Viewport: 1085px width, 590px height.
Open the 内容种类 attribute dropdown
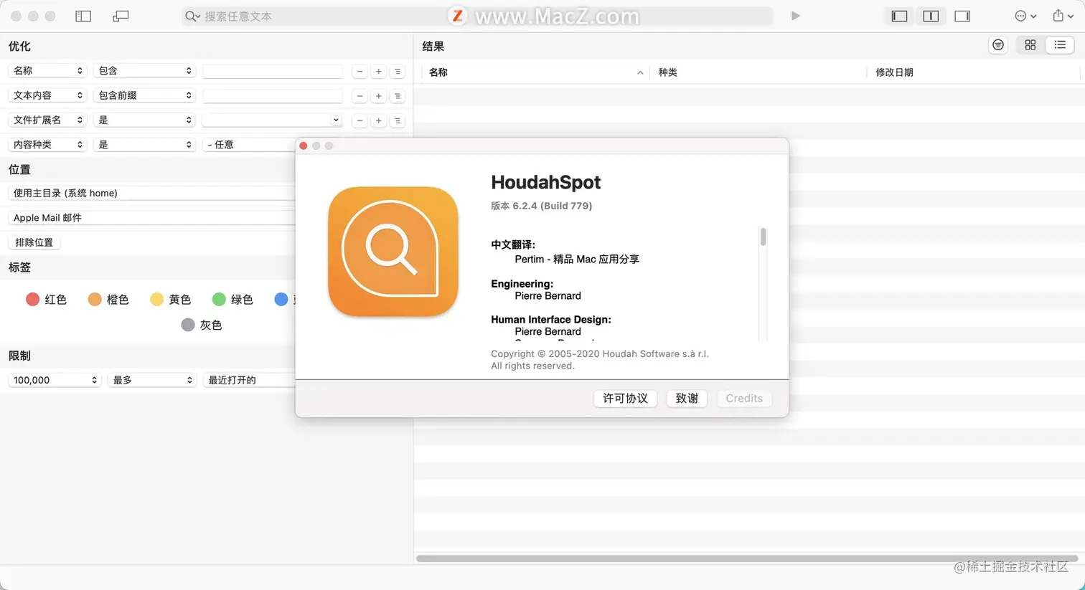pyautogui.click(x=47, y=144)
